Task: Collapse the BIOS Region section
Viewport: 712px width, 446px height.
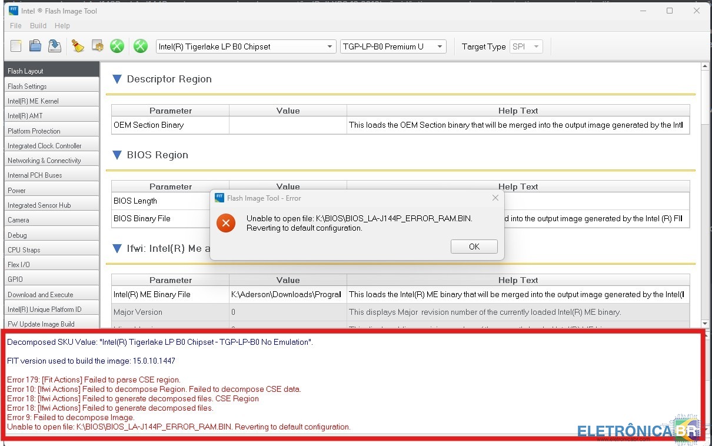Action: (117, 155)
